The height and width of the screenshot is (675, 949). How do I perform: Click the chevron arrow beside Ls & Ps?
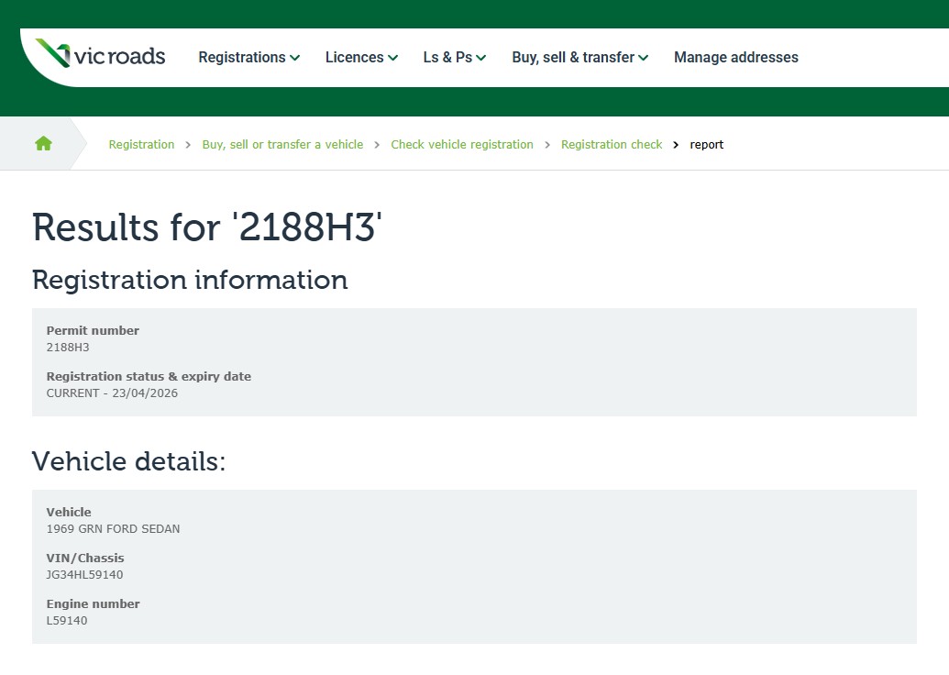[x=481, y=58]
